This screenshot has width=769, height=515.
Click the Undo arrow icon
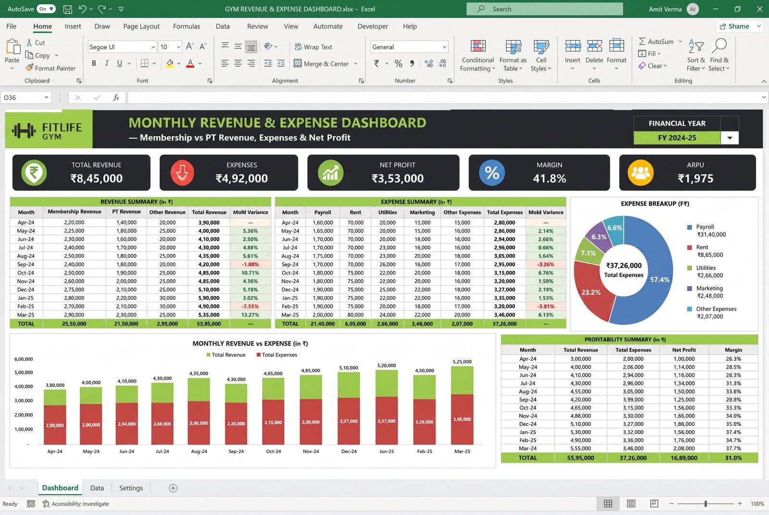82,9
